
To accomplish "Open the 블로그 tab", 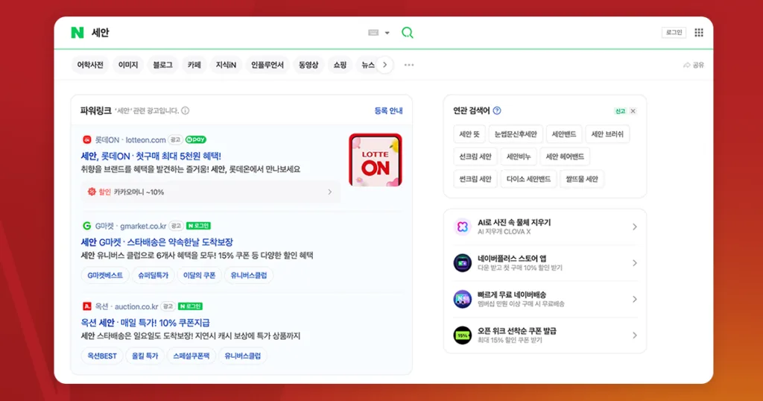I will tap(162, 65).
